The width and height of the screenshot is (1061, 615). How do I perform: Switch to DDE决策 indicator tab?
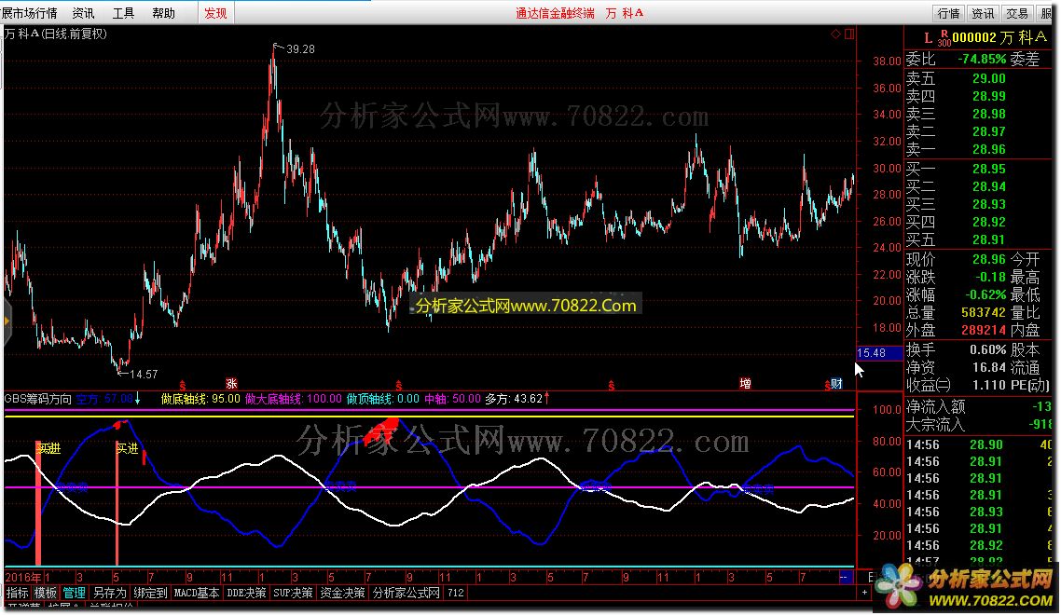[x=246, y=593]
